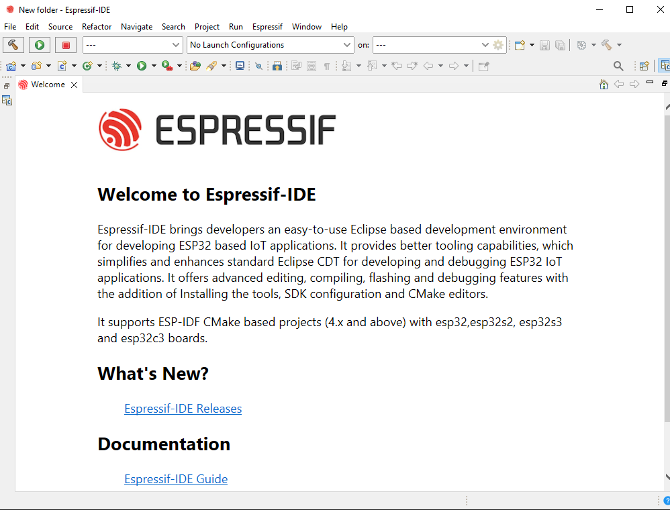Click the Build hammer icon in the top toolbar
The width and height of the screenshot is (670, 510).
(607, 45)
